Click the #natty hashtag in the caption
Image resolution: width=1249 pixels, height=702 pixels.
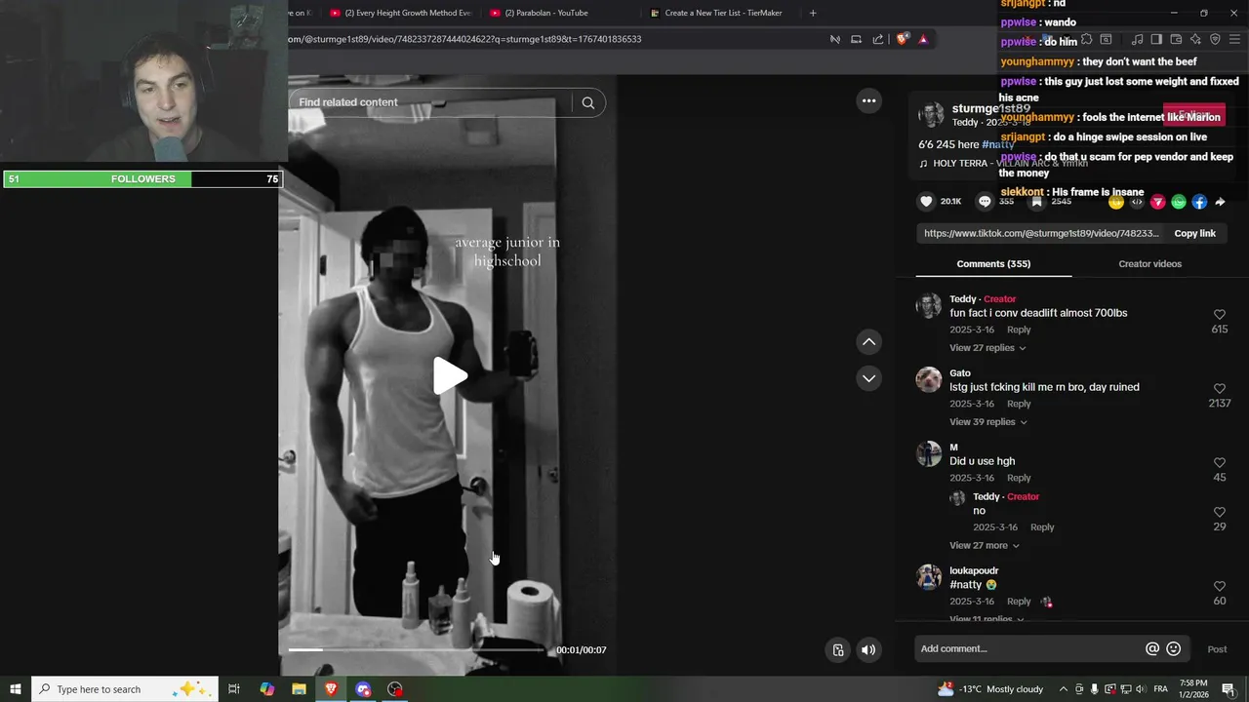coord(997,144)
